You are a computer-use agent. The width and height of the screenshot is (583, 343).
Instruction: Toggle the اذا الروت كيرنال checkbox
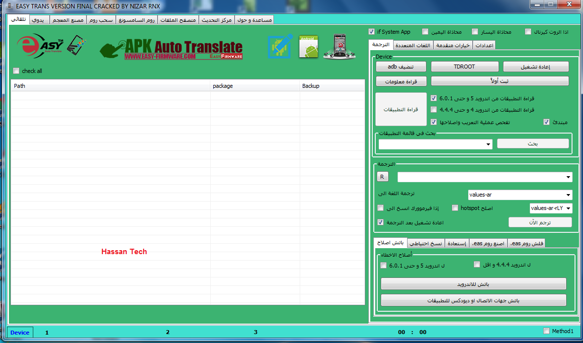(528, 32)
